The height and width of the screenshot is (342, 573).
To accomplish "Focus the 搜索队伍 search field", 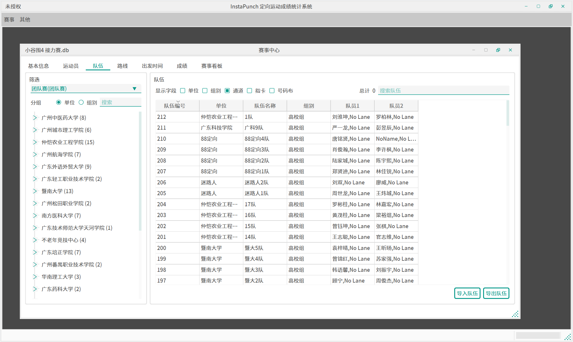I will click(443, 91).
